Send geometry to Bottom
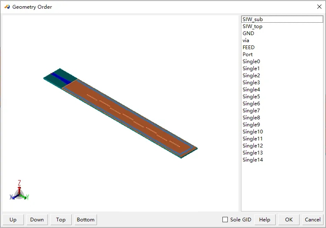326x228 pixels. [85, 220]
